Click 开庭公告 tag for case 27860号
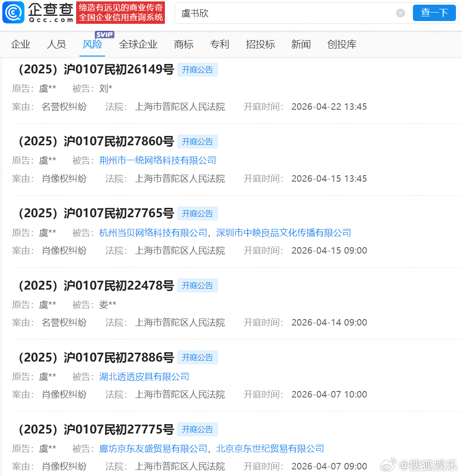Screen dimensions: 462x476 coord(198,142)
